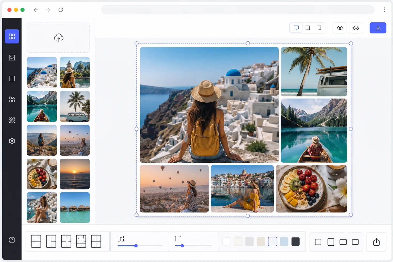This screenshot has width=393, height=262.
Task: Click the top-left selection handle of collage
Action: [136, 43]
